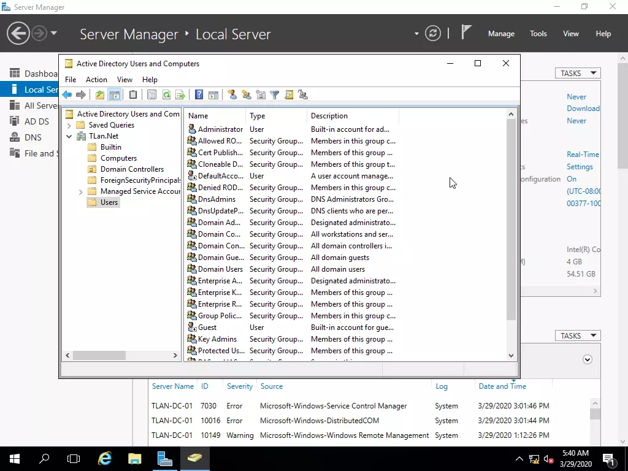Go back using blue ADUC toolbar arrow

click(x=67, y=95)
